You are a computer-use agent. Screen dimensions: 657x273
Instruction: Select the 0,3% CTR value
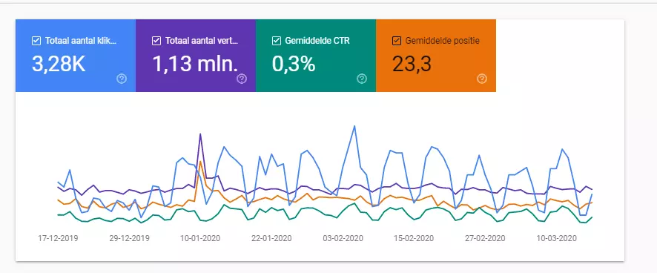(x=294, y=64)
